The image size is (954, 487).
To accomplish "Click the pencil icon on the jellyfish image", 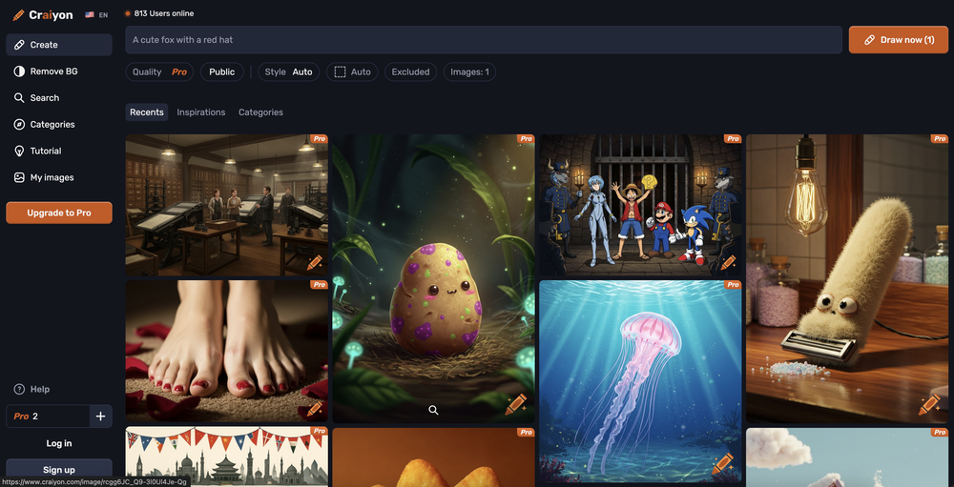I will coord(722,464).
